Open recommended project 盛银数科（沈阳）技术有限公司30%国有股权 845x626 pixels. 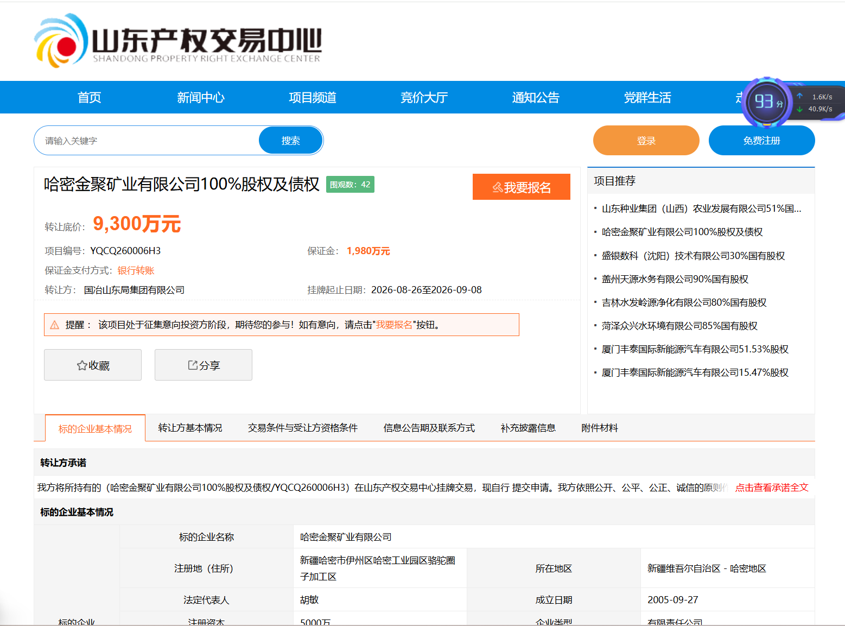pos(694,256)
